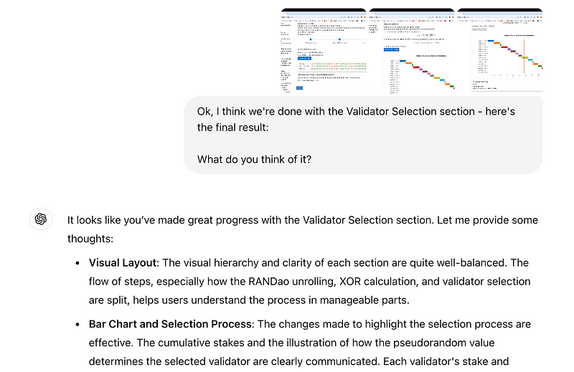This screenshot has width=574, height=372.
Task: Click the bullet point before "Visual Layout"
Action: click(78, 263)
